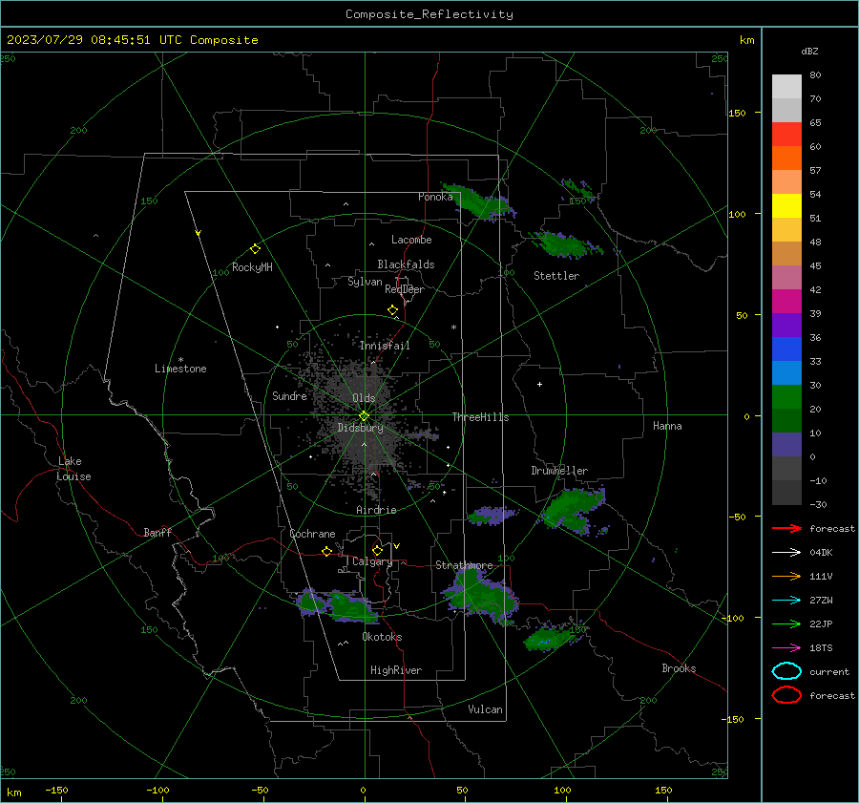Click the Didsbury town label
Screen dimensions: 859x803
click(360, 428)
